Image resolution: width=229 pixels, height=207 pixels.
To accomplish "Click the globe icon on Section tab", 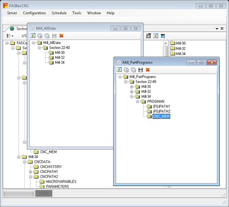I will (12, 29).
